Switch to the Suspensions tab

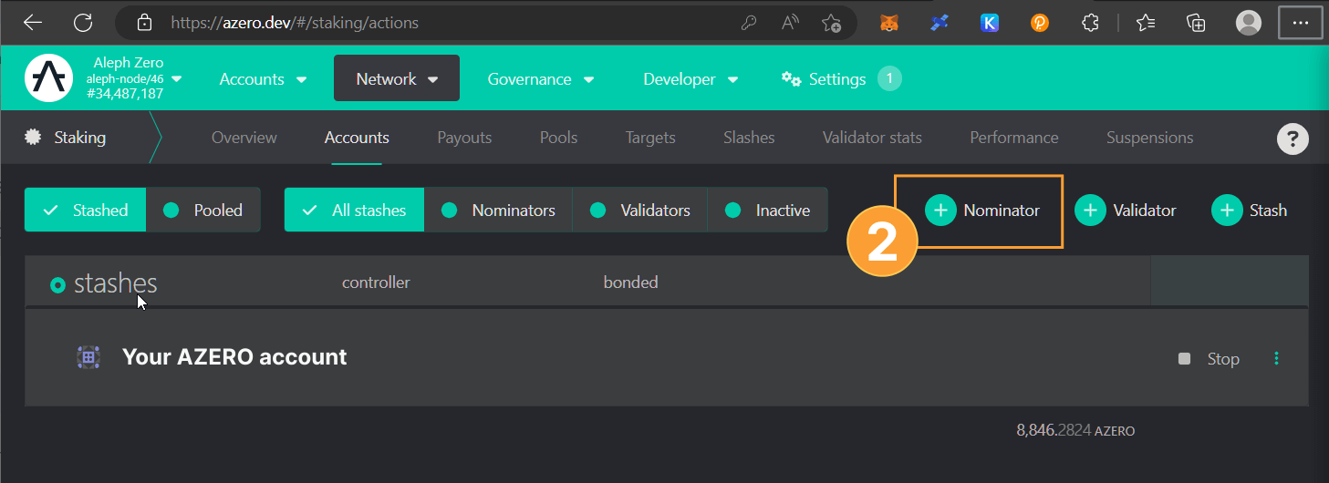tap(1149, 138)
